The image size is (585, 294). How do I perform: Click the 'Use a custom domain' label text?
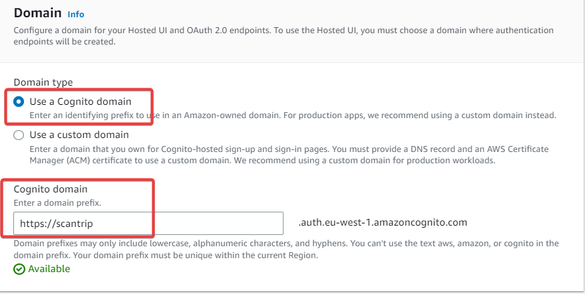click(x=79, y=135)
